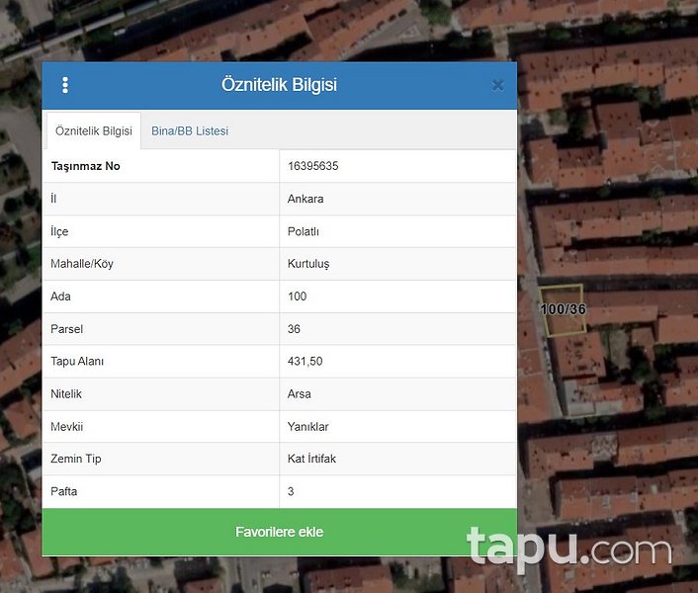This screenshot has width=698, height=593.
Task: Click the Parsel value 36 in the table
Action: (x=294, y=329)
